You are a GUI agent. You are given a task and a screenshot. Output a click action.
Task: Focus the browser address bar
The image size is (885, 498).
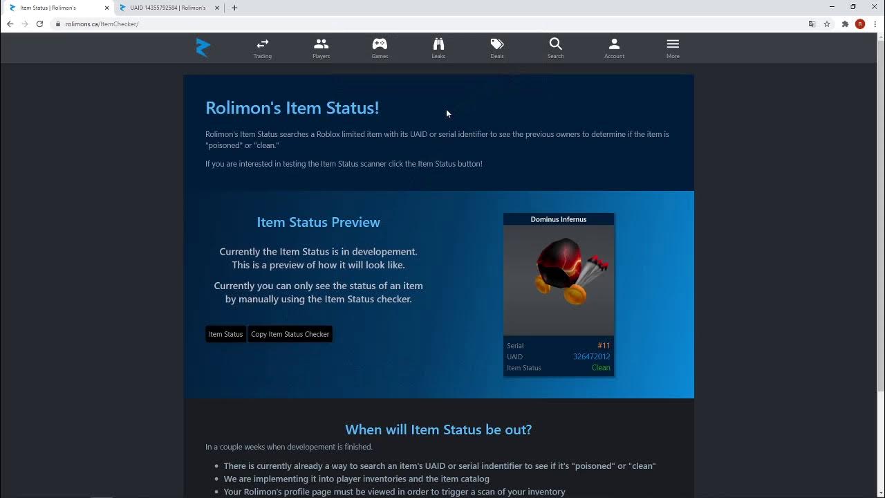click(429, 24)
